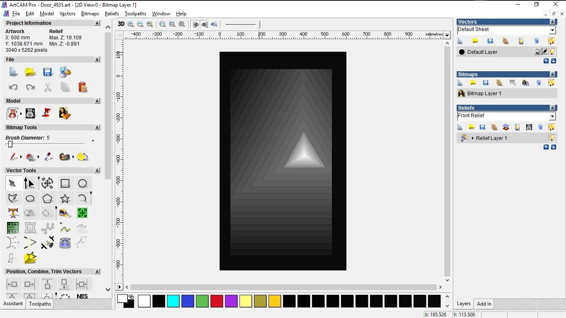This screenshot has height=318, width=566.
Task: Choose the Create Ellipse vector tool
Action: pos(30,199)
